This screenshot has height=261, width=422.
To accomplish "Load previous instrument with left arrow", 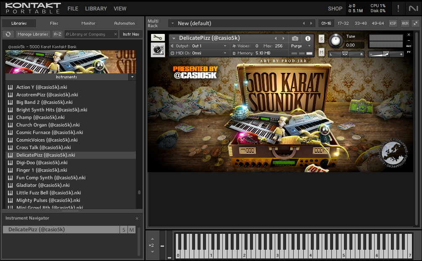I will tap(276, 38).
